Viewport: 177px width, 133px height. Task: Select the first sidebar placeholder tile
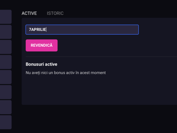coord(6,17)
